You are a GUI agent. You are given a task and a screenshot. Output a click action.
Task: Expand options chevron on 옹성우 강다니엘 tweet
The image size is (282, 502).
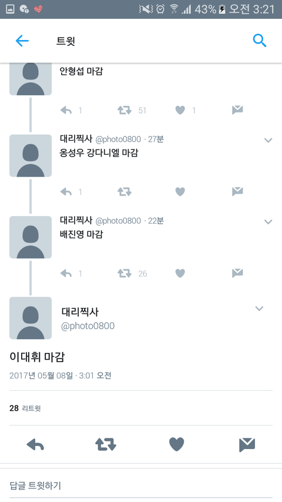pos(268,140)
